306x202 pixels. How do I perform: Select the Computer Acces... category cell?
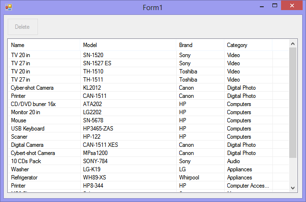point(248,186)
